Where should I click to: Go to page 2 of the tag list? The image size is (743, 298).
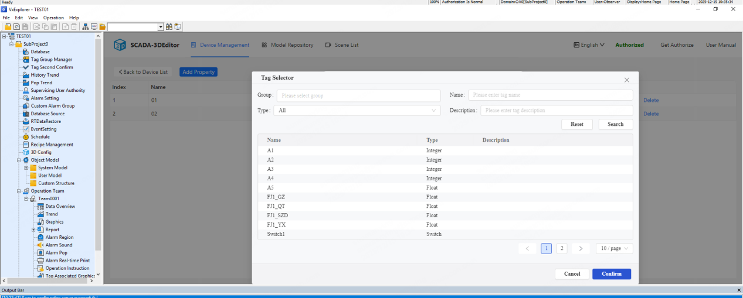(562, 248)
